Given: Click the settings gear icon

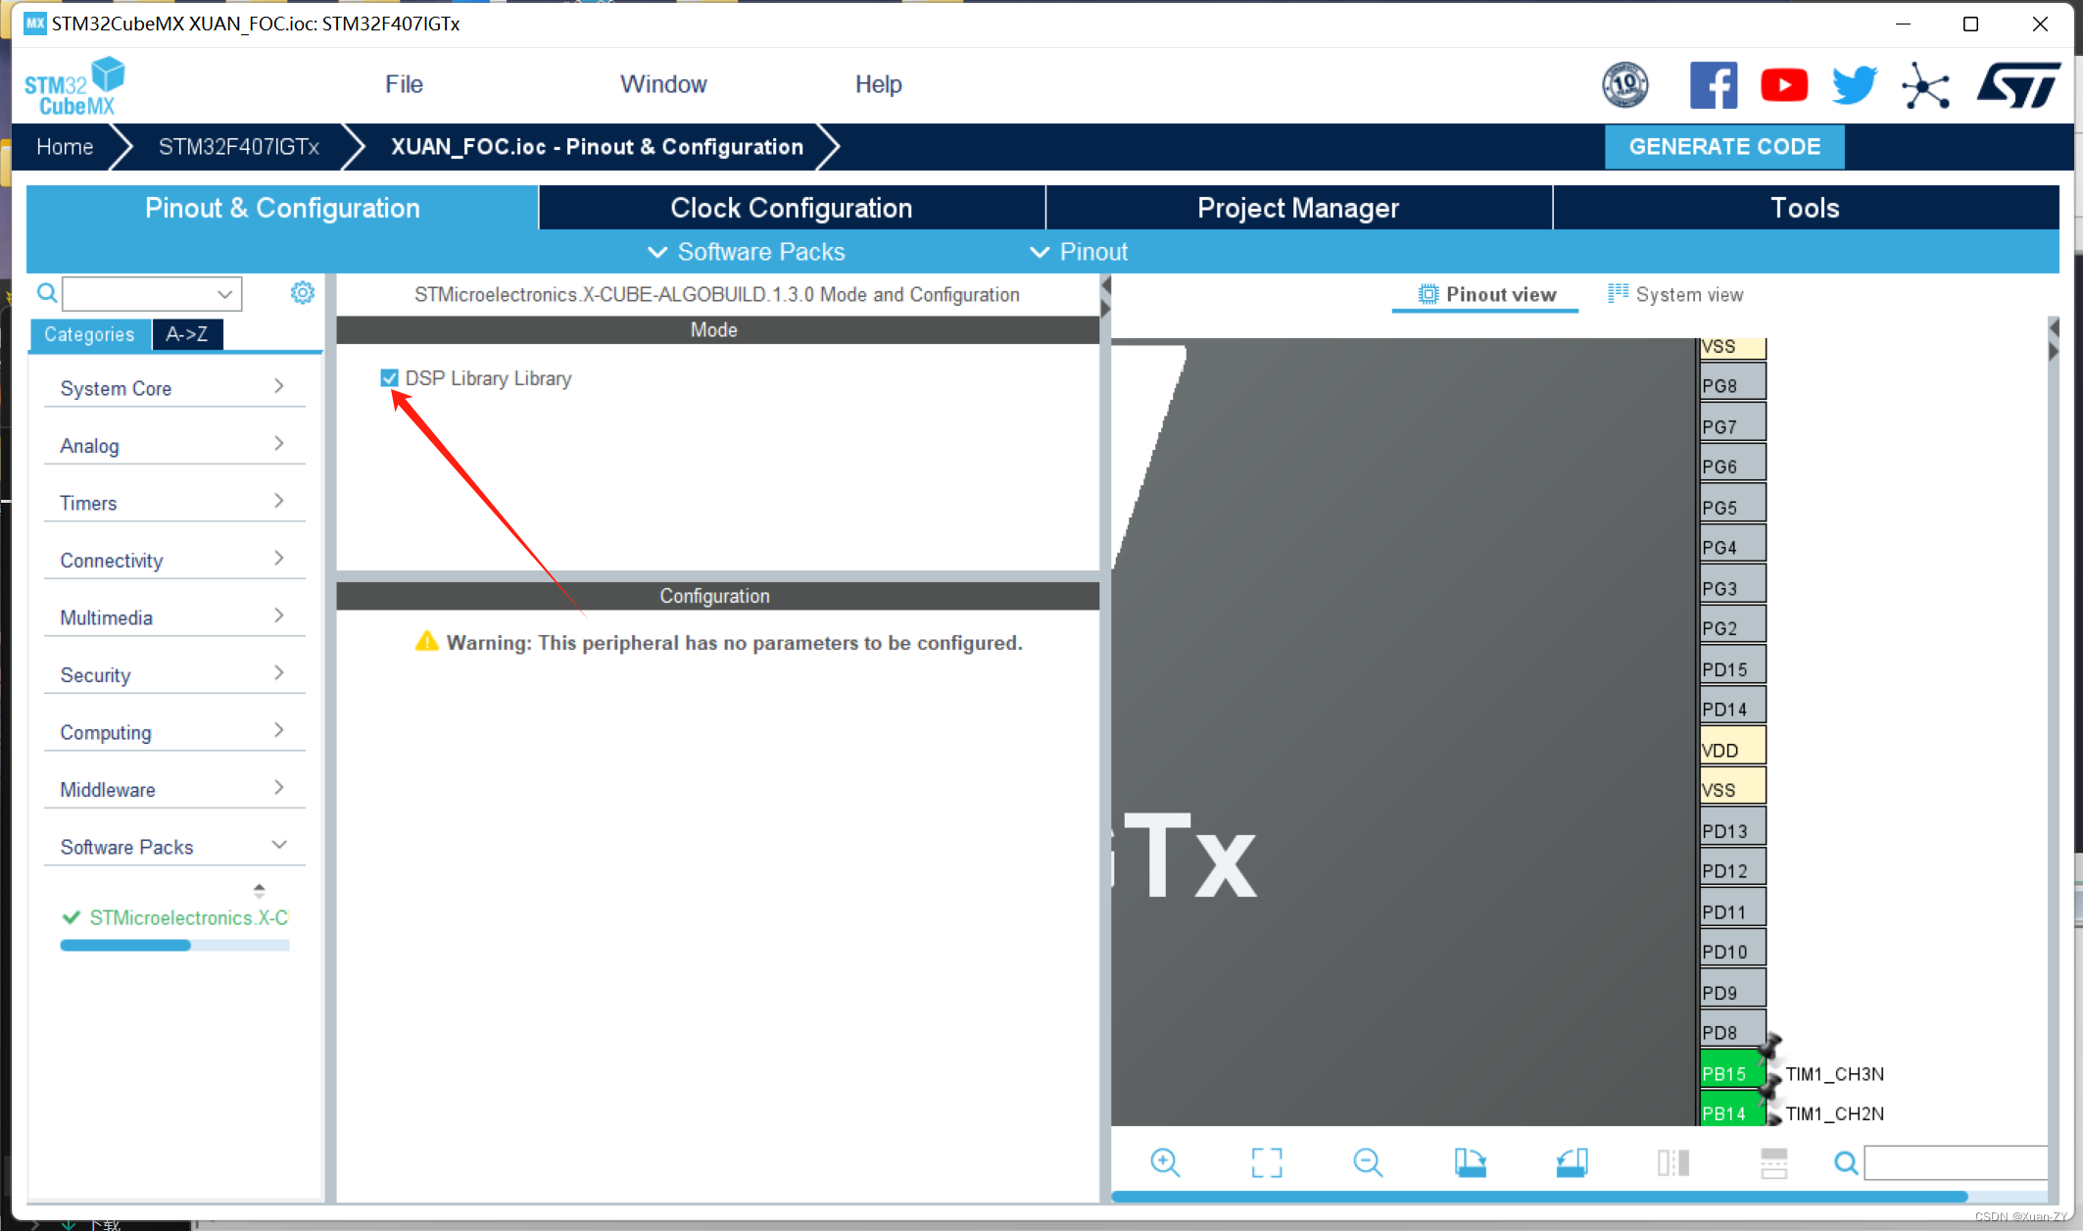Looking at the screenshot, I should pyautogui.click(x=303, y=293).
